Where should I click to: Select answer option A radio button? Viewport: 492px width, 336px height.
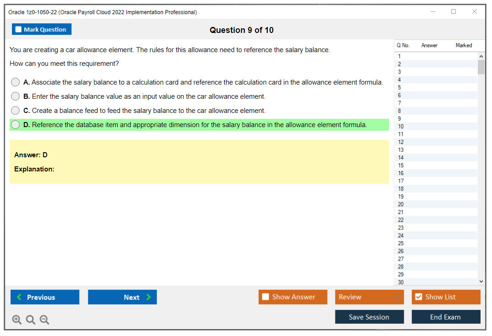click(16, 82)
